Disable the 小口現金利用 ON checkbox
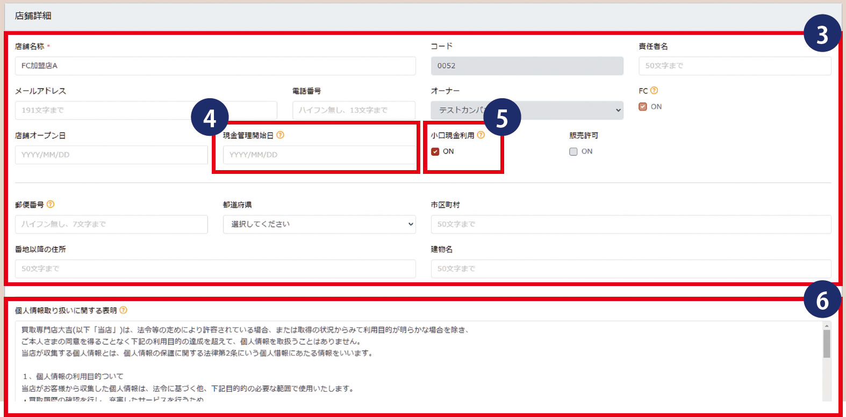Viewport: 846px width, 417px height. (435, 152)
